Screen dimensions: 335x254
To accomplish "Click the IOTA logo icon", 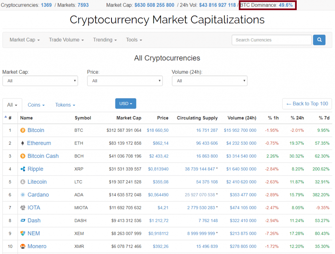I will pyautogui.click(x=23, y=208).
